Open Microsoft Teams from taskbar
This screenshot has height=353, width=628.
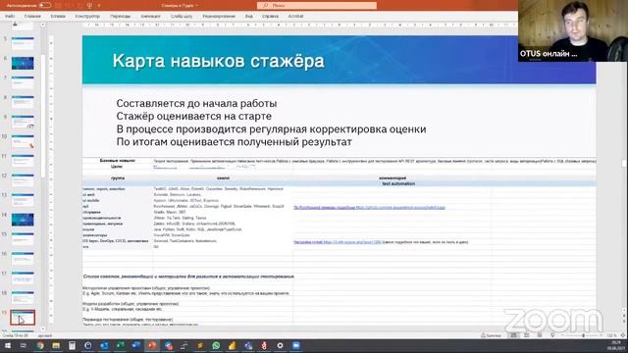[x=248, y=346]
